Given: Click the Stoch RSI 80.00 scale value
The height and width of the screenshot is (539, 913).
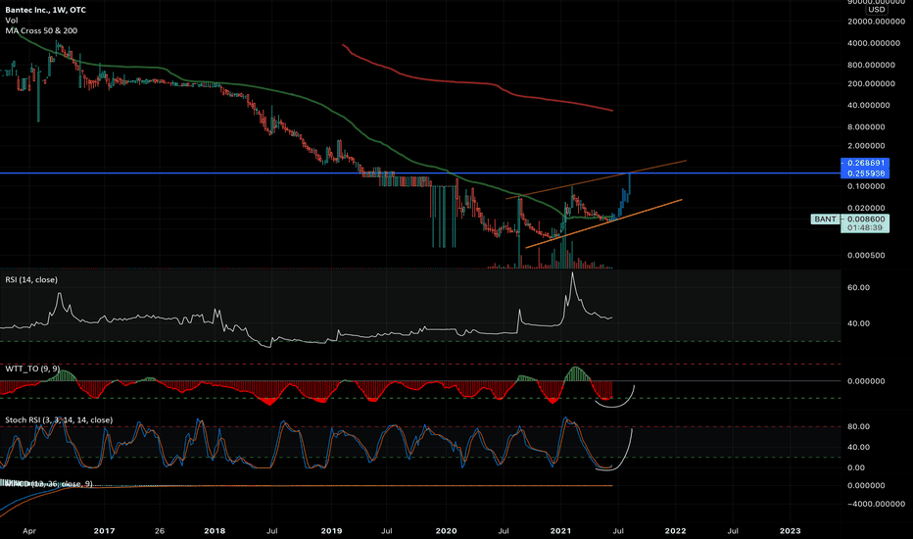Looking at the screenshot, I should pos(859,426).
